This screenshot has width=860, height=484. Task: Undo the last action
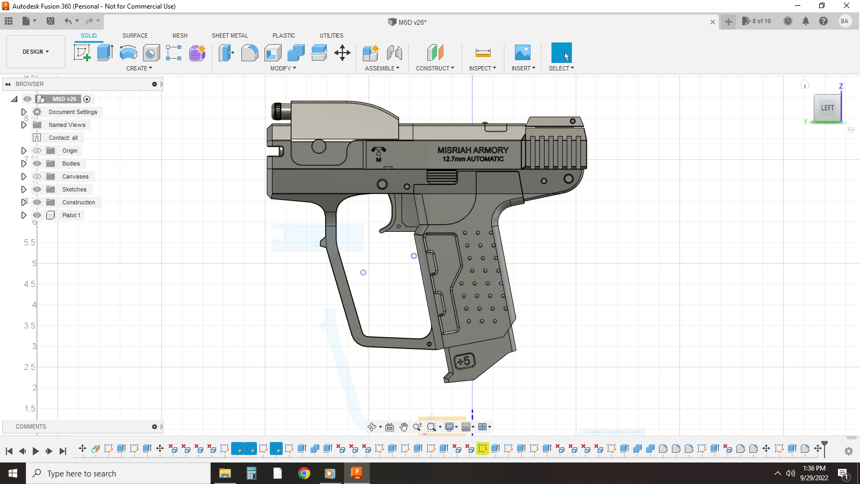pyautogui.click(x=68, y=21)
